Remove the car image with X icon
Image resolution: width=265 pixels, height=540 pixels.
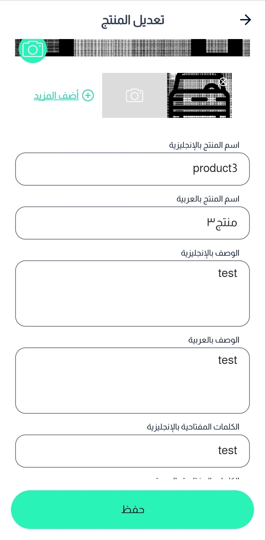[x=223, y=82]
